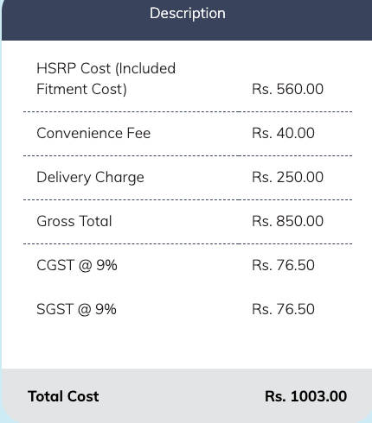372x423 pixels.
Task: Select the HSRP Cost label
Action: click(106, 79)
